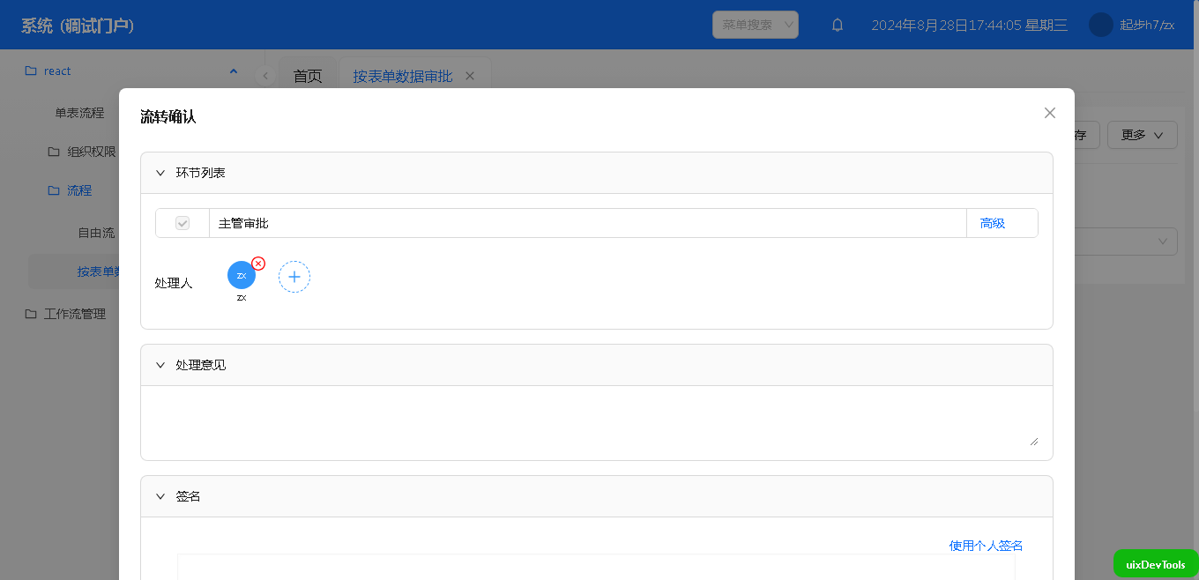The height and width of the screenshot is (580, 1199).
Task: Click the 高级 link
Action: (x=993, y=223)
